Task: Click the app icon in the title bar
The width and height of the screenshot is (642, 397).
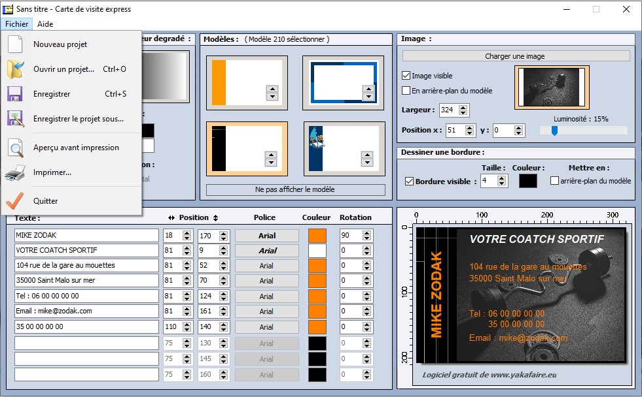Action: tap(8, 9)
